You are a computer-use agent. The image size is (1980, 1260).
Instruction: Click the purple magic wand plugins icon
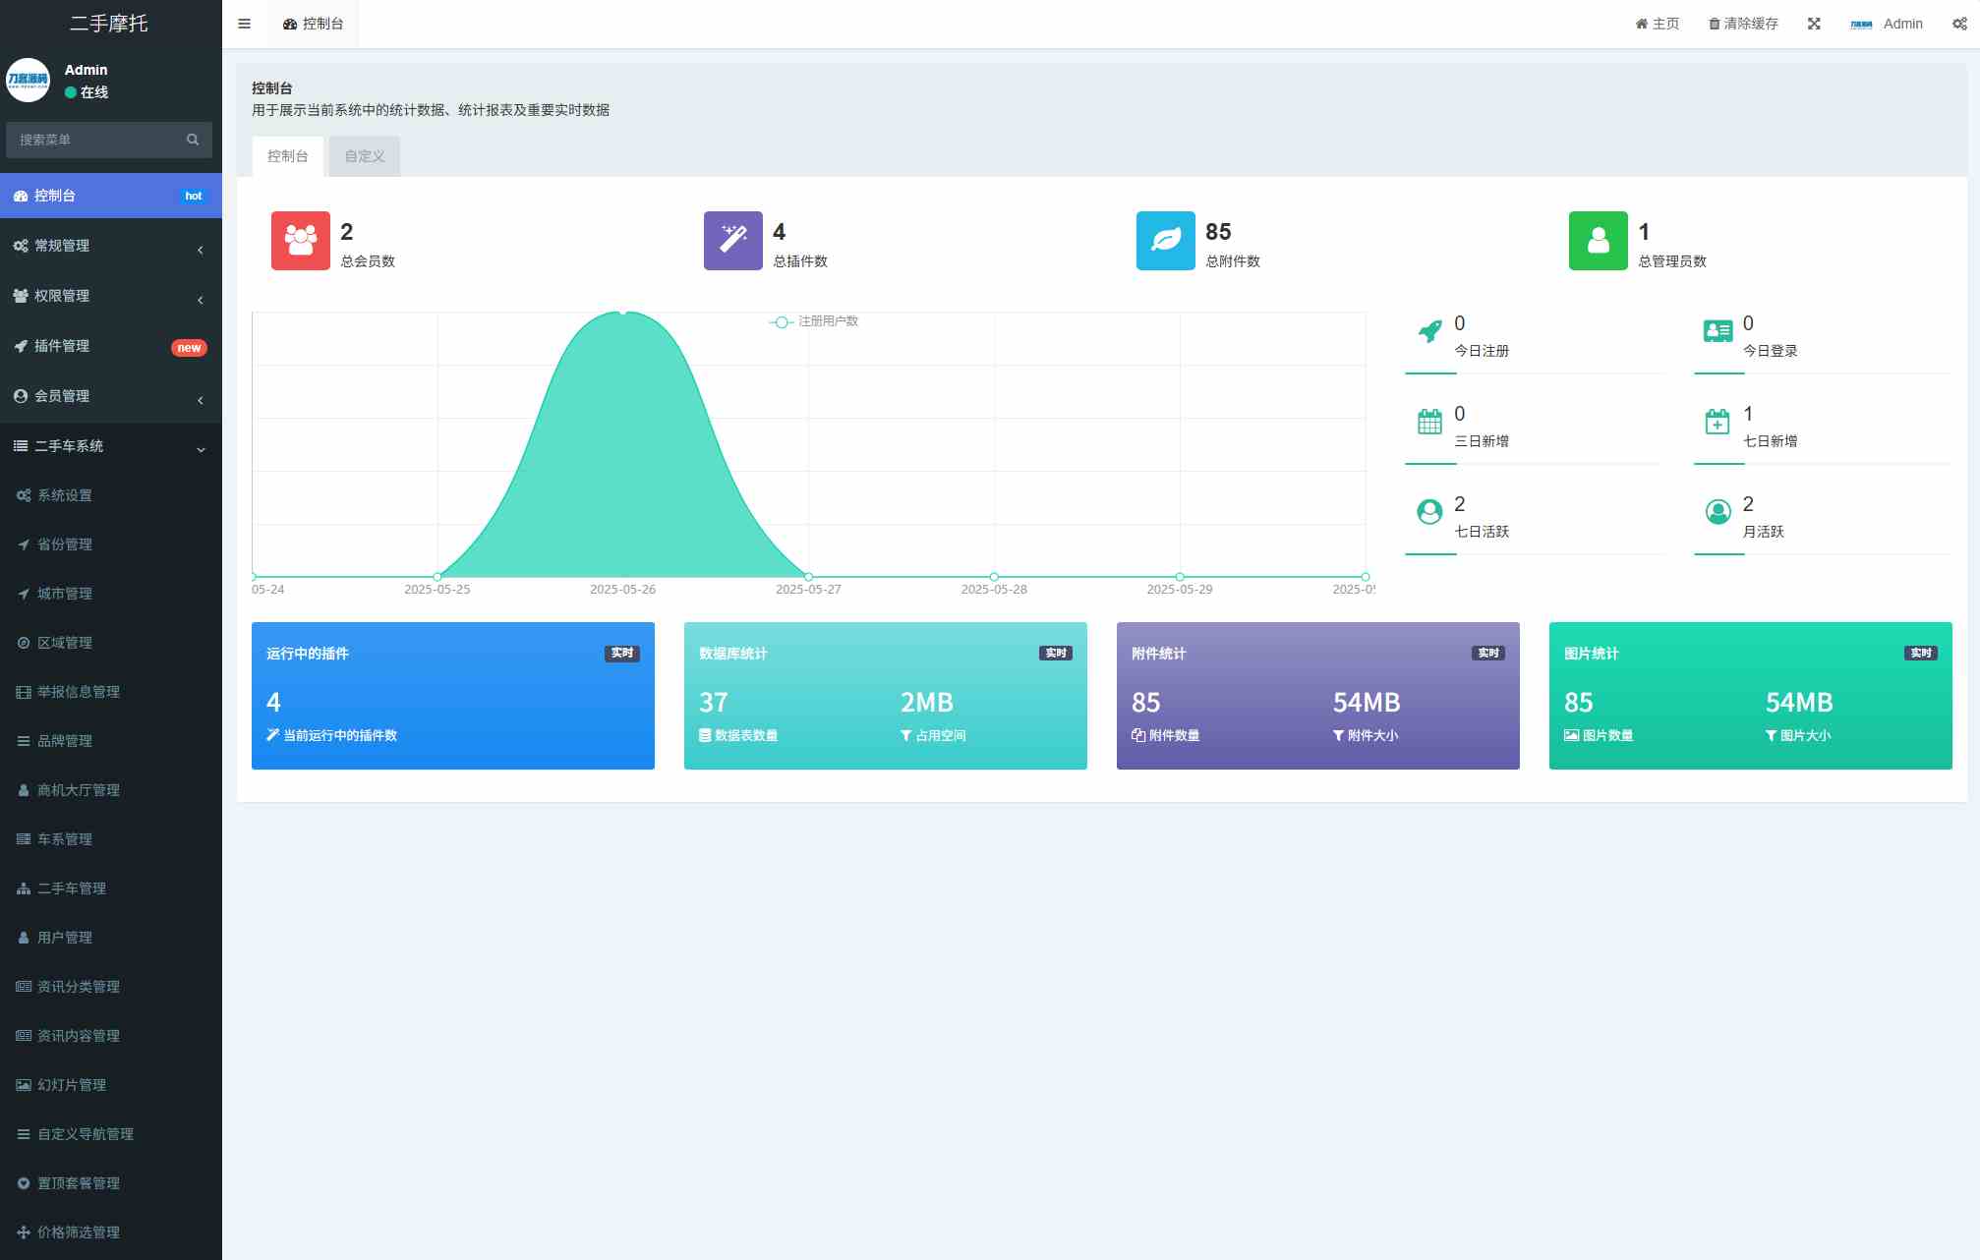pyautogui.click(x=733, y=241)
